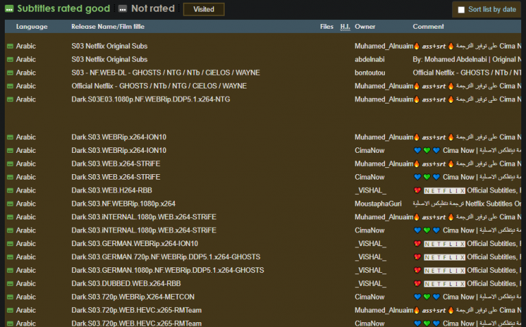This screenshot has height=327, width=526.
Task: Click the H.I. column header
Action: 345,27
